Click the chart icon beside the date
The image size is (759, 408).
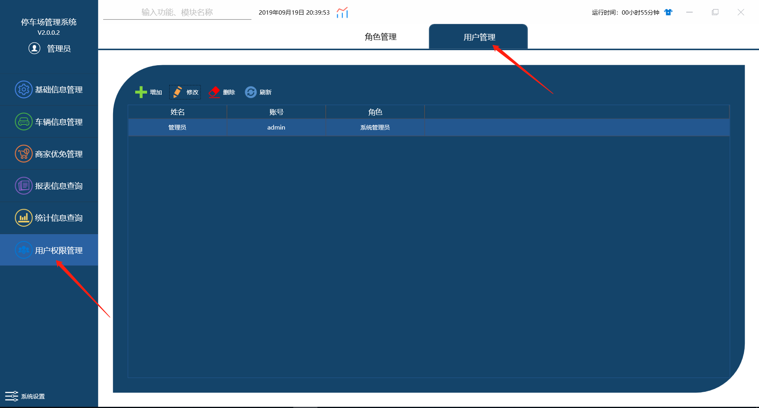[342, 12]
